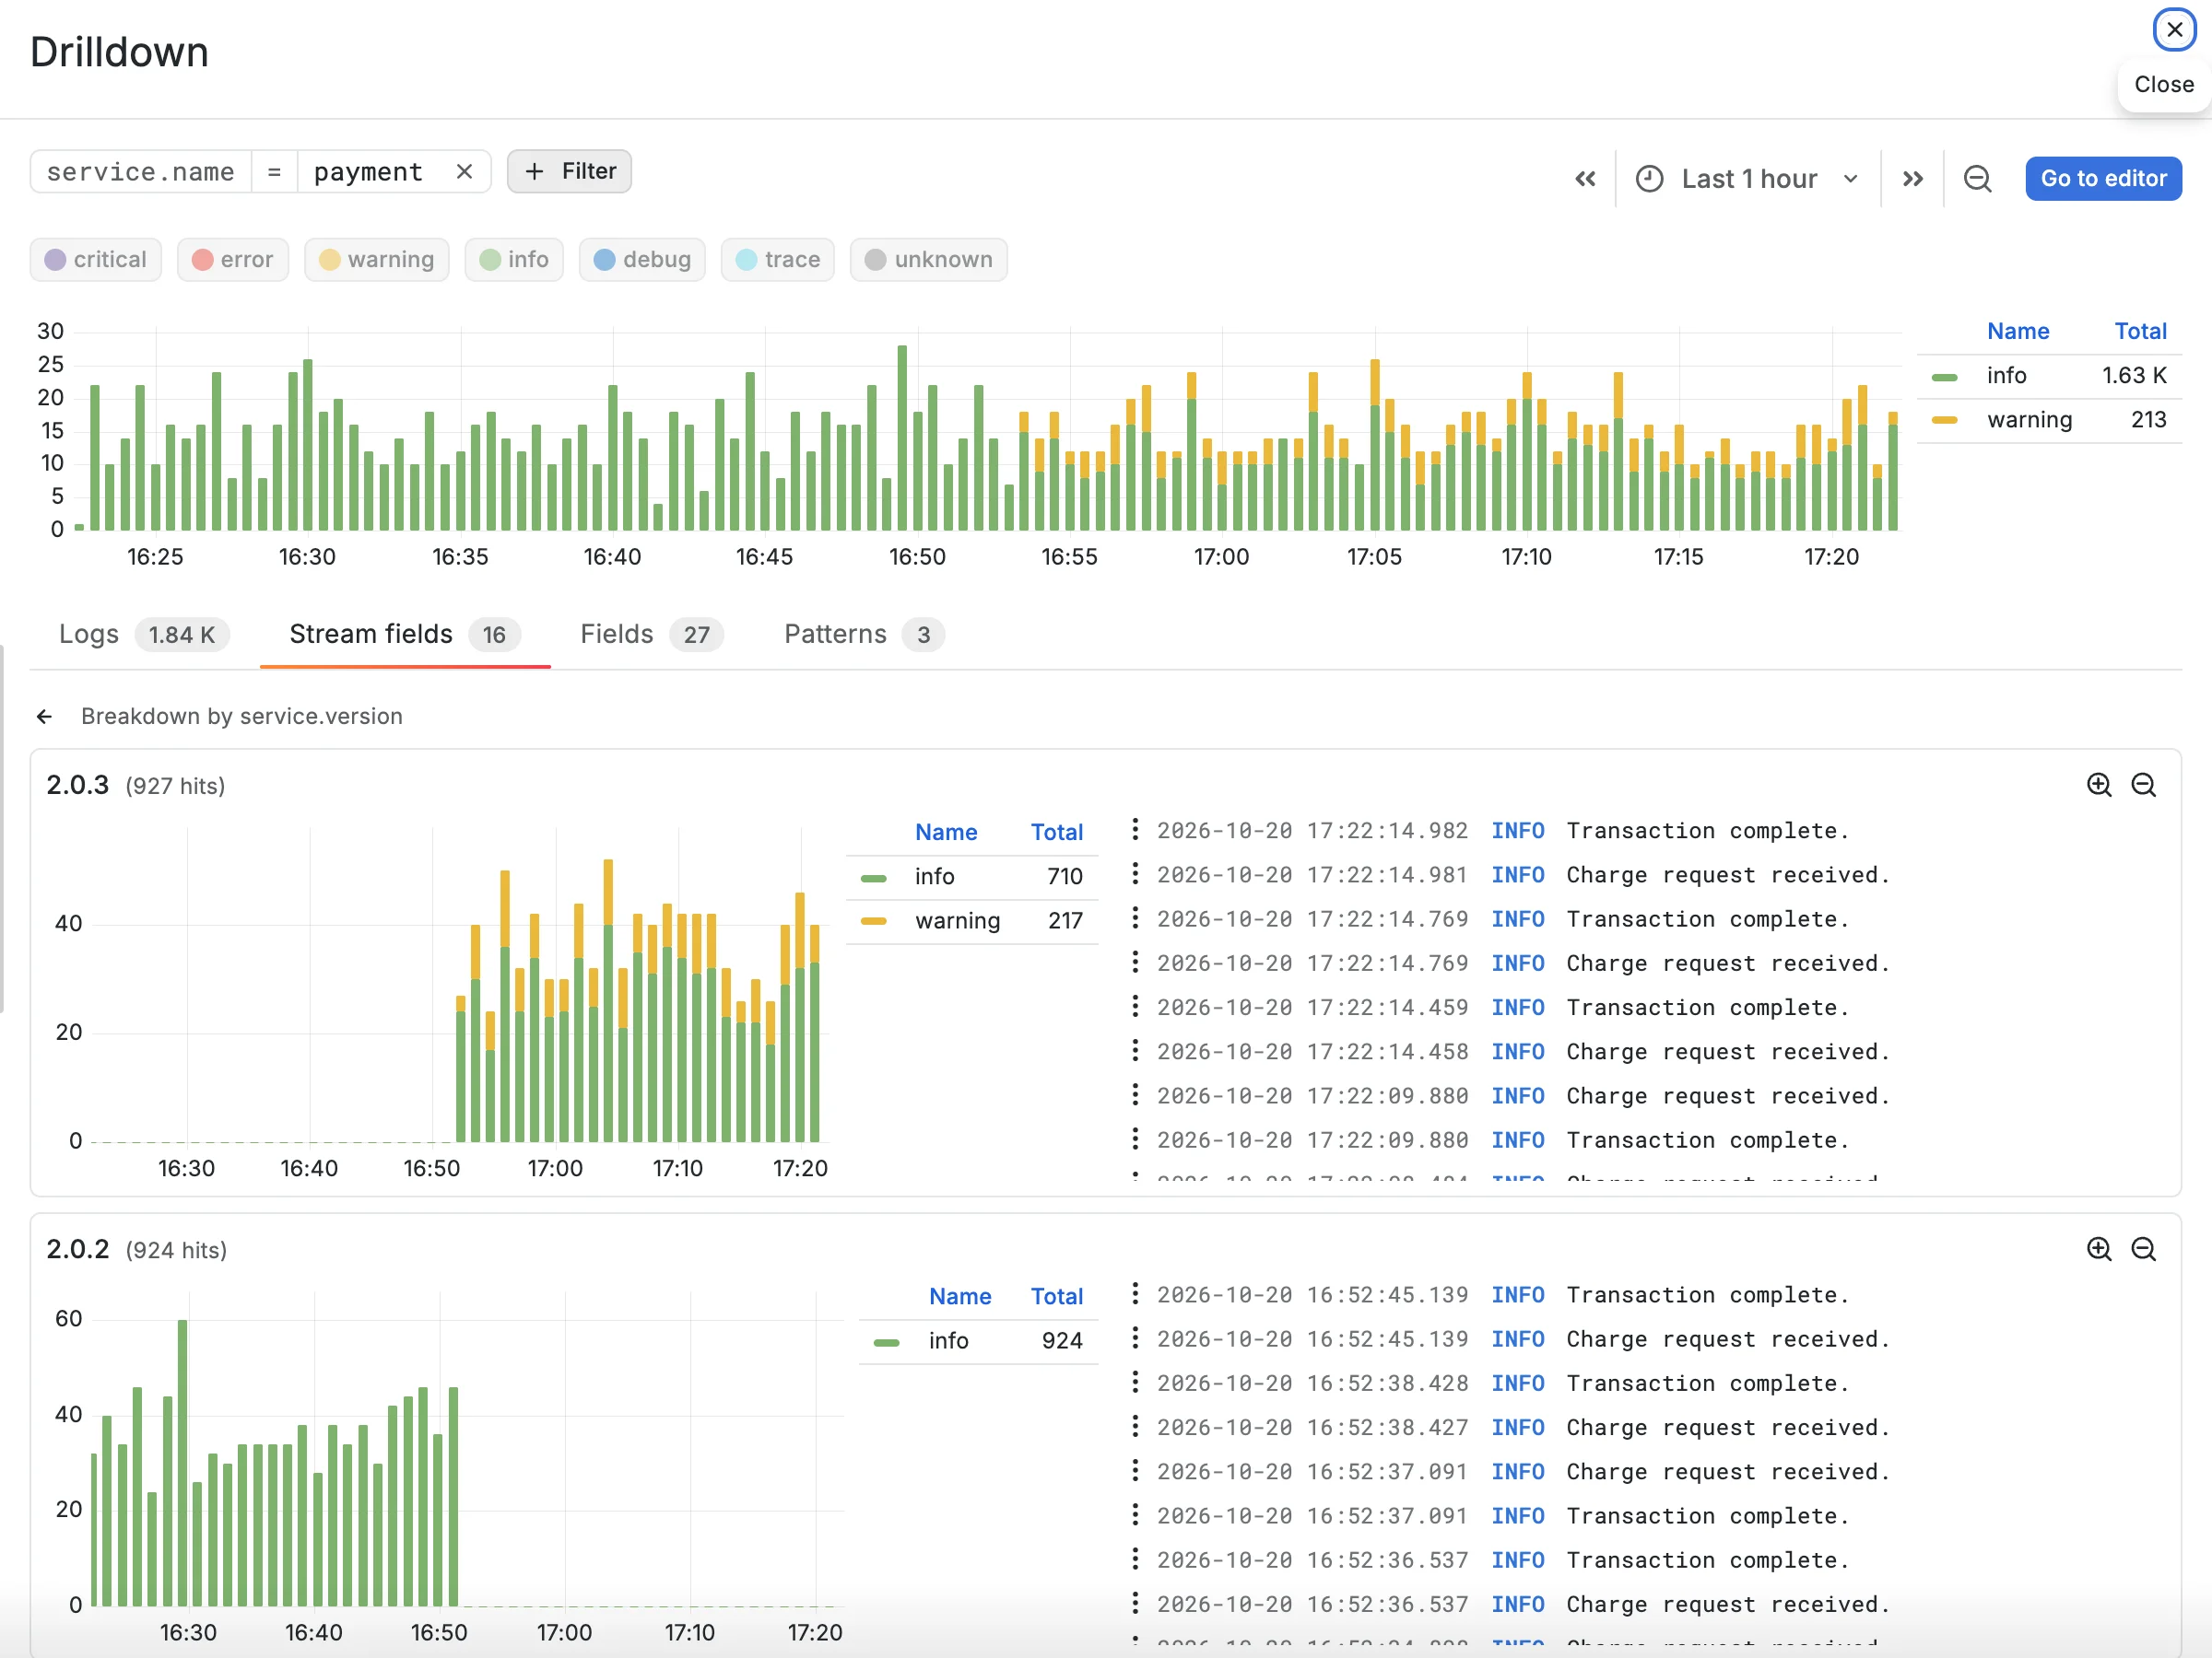The height and width of the screenshot is (1658, 2212).
Task: Close the Drilldown panel
Action: [2173, 30]
